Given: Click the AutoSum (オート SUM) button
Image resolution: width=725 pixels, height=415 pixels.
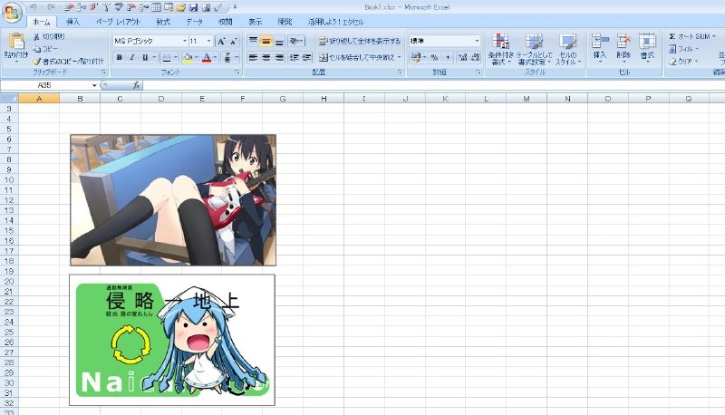Looking at the screenshot, I should click(692, 36).
